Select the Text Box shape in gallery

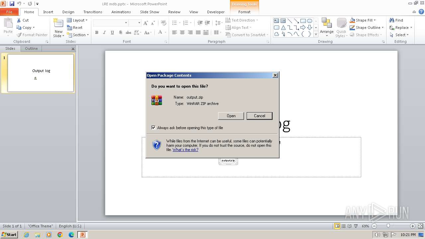(x=276, y=21)
